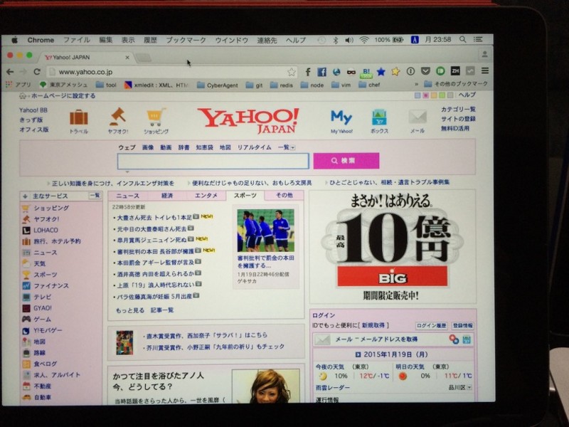The width and height of the screenshot is (569, 427).
Task: Bookmark page with the star in address bar
Action: click(x=292, y=72)
